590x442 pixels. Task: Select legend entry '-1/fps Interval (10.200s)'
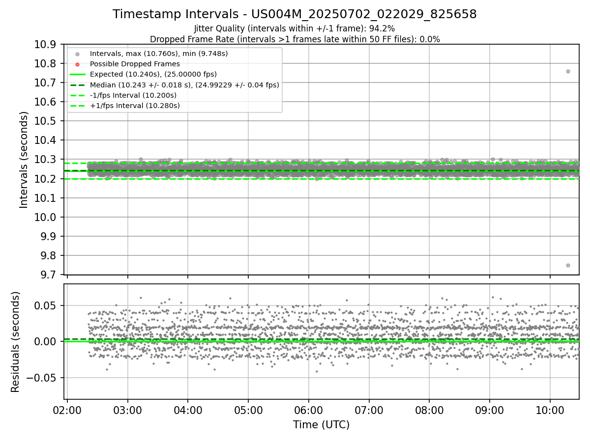[x=133, y=95]
